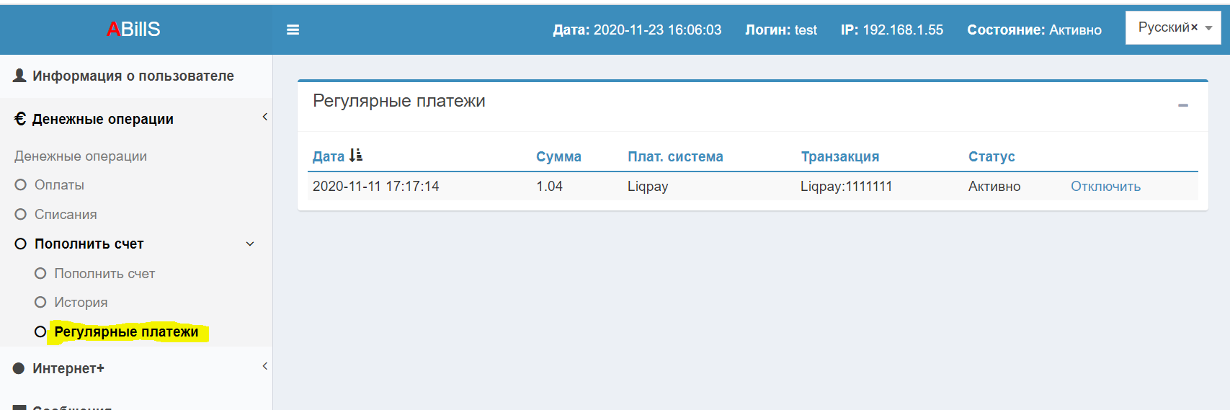Collapse the panel using the minus icon
The width and height of the screenshot is (1230, 410).
1183,105
